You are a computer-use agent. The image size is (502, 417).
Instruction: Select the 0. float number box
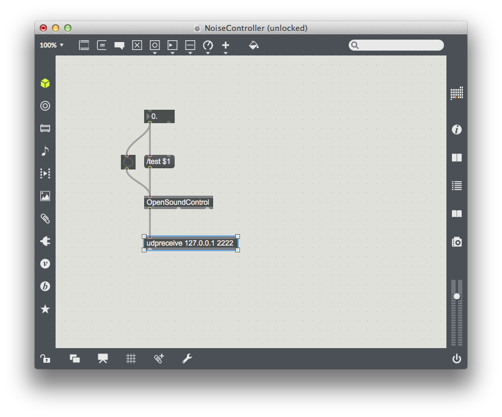(159, 116)
